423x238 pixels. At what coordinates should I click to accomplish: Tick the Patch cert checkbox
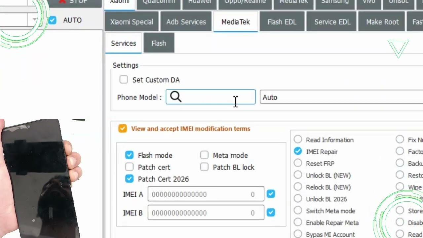129,167
